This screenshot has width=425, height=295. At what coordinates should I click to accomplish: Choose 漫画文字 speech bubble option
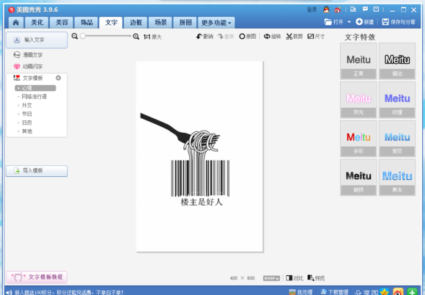(28, 55)
